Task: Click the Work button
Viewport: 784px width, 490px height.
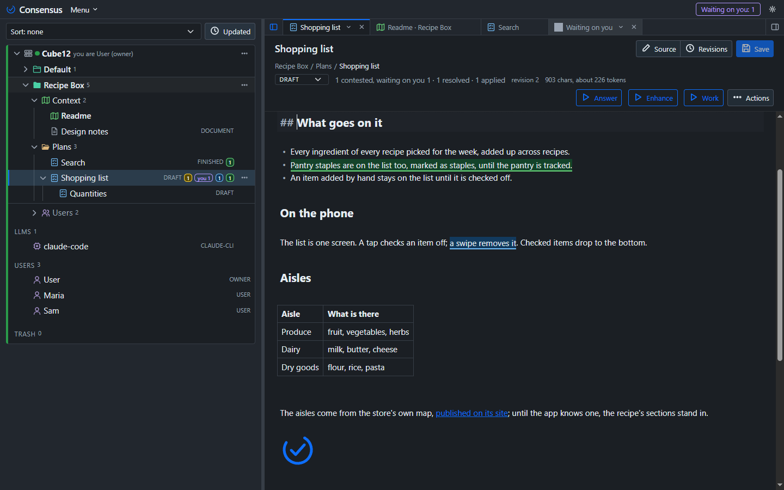Action: 703,98
